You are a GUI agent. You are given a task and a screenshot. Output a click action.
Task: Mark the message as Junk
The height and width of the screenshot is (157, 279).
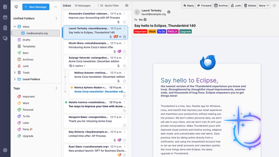click(x=235, y=6)
